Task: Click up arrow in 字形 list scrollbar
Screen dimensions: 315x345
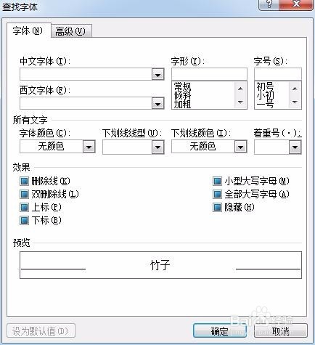Action: coord(240,89)
